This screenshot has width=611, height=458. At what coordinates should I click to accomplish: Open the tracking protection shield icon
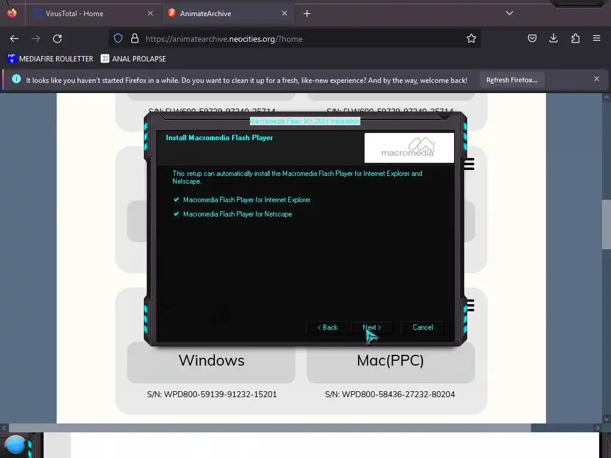(x=118, y=38)
